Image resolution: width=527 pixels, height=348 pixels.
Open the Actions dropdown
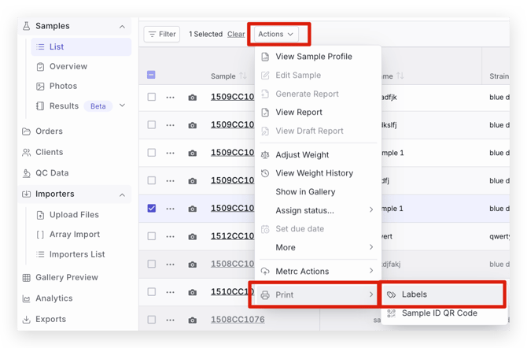[276, 34]
